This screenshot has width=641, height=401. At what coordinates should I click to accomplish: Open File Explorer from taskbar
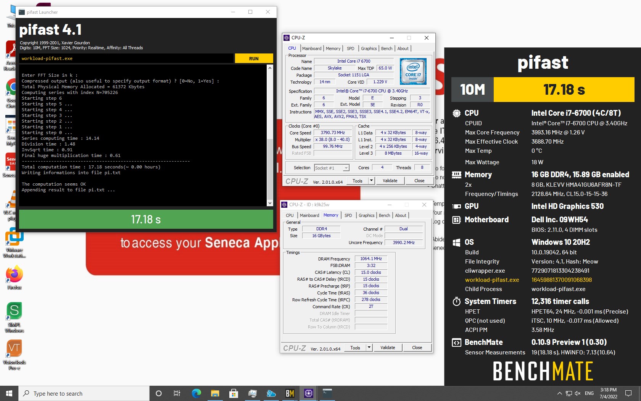215,393
